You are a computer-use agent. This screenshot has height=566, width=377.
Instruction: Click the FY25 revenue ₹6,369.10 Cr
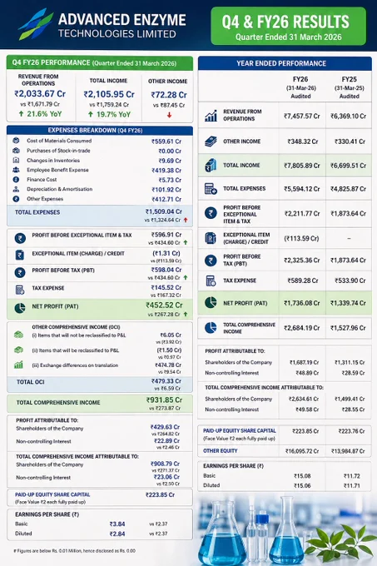coord(349,117)
